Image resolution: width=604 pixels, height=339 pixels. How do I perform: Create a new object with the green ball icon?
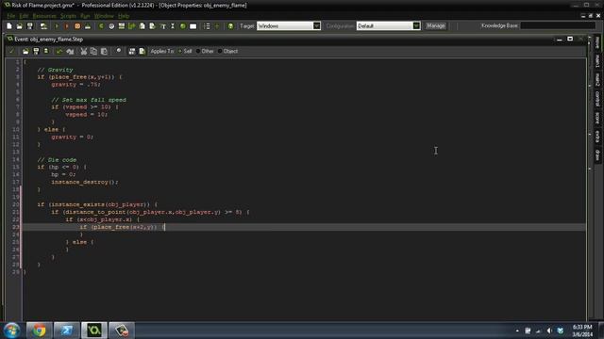(183, 25)
